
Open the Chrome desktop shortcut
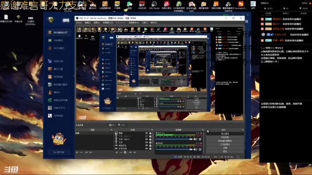[x=68, y=6]
